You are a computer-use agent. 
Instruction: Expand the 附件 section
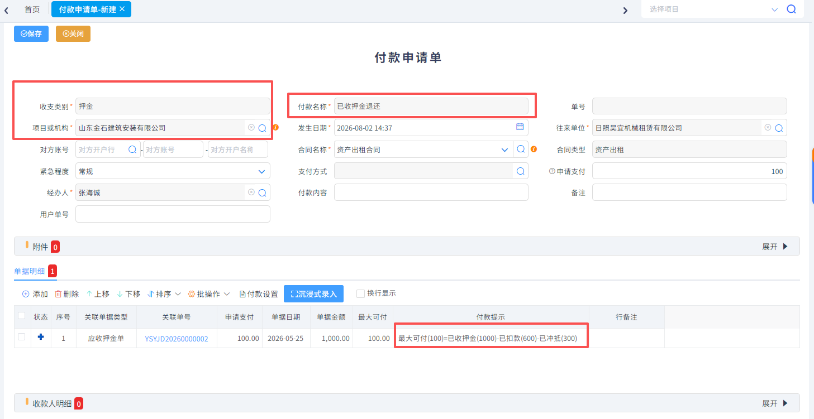[x=775, y=247]
